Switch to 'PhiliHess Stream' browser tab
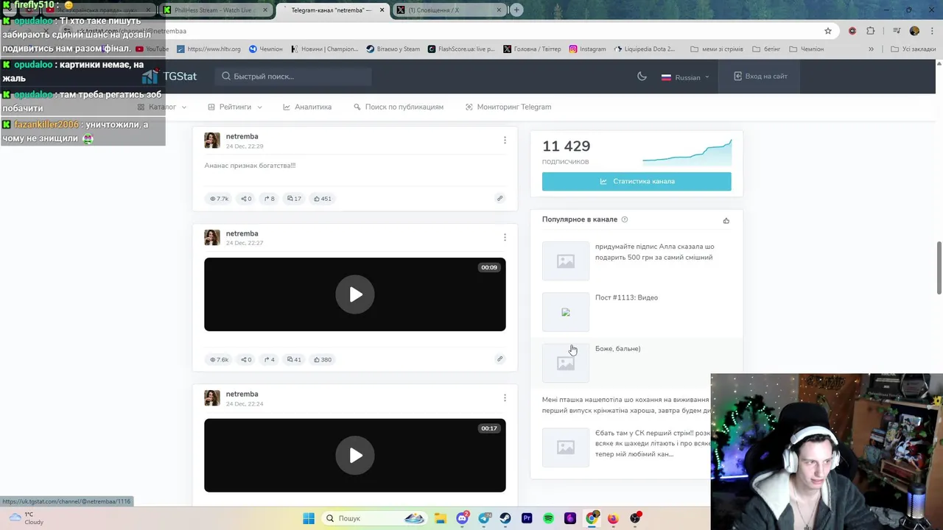This screenshot has width=943, height=530. point(214,10)
